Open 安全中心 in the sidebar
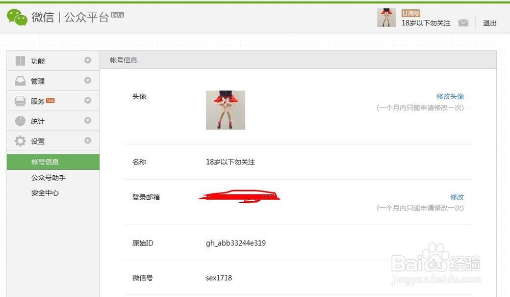 (45, 193)
